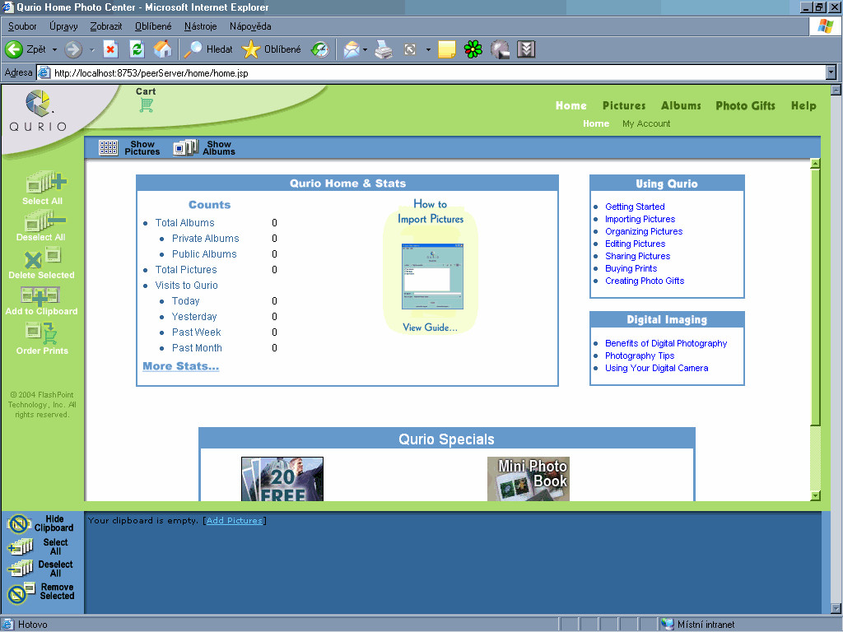Screen dimensions: 843x632
Task: Click clipboard Deselect All icon
Action: point(21,568)
